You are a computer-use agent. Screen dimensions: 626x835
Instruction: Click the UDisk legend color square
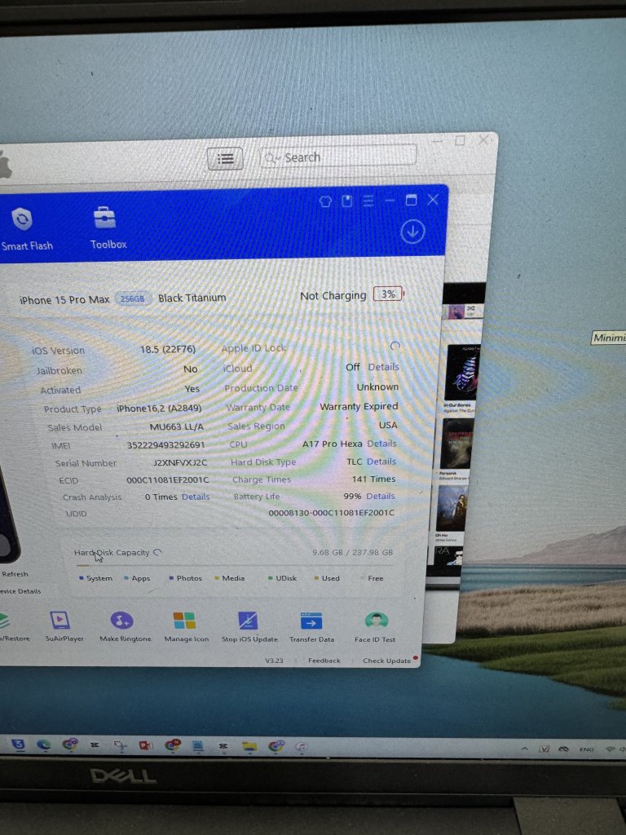(271, 578)
